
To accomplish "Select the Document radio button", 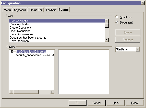I will point(117,22).
